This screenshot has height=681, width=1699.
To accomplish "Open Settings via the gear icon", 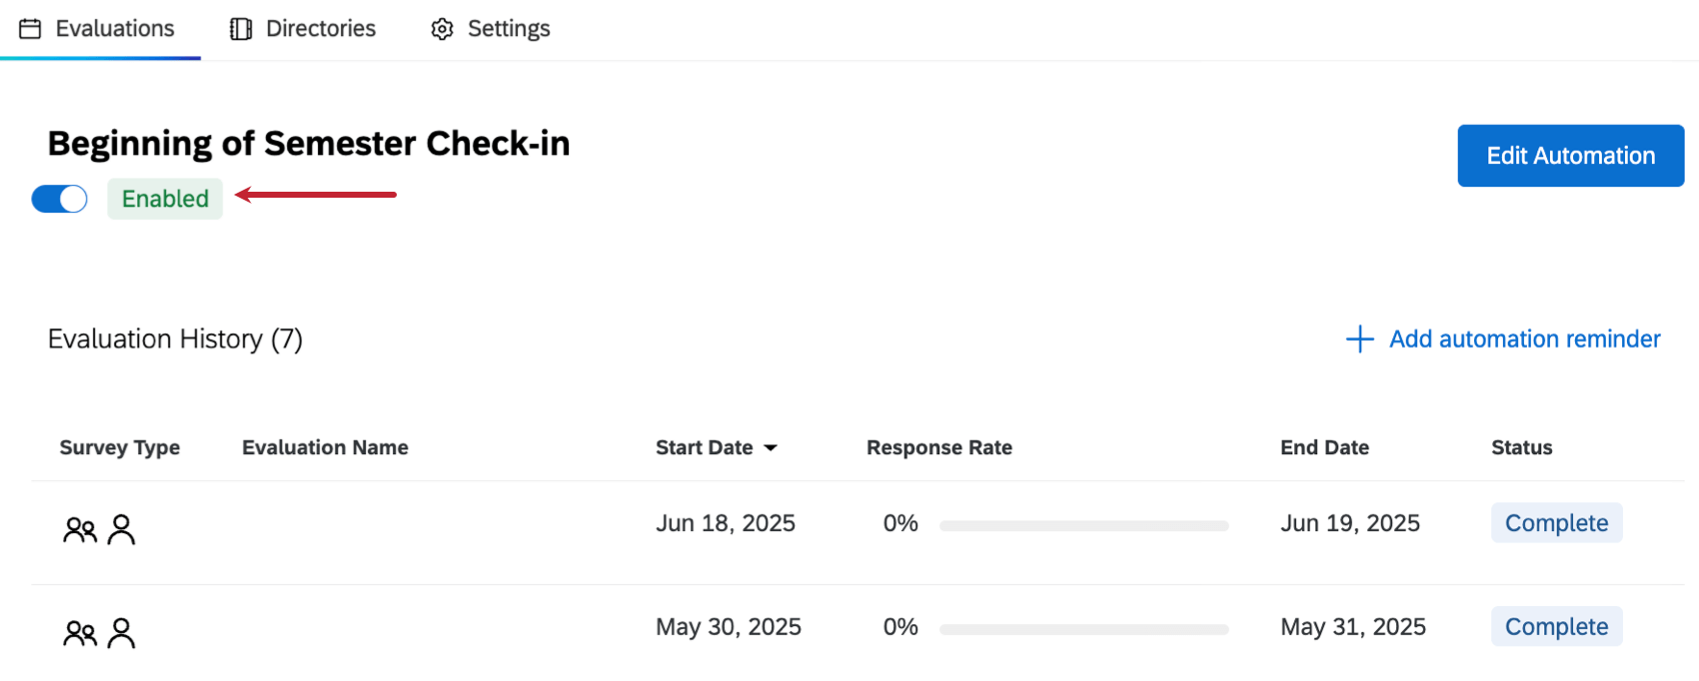I will (441, 29).
